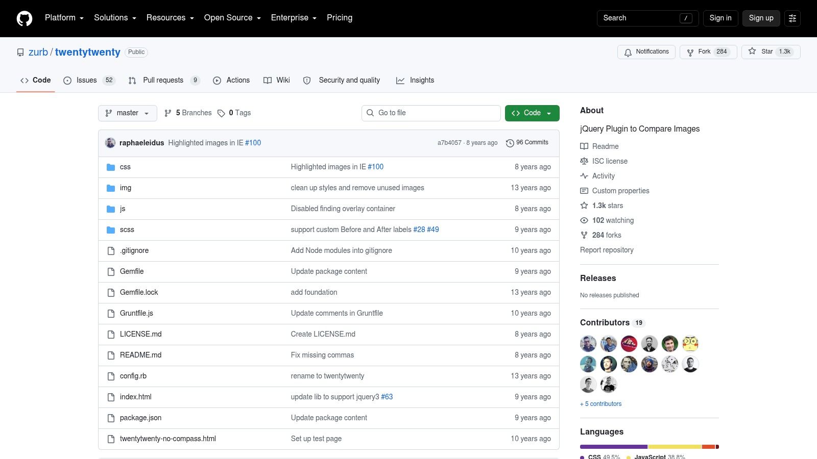This screenshot has width=817, height=459.
Task: Click the star icon beside 1.3k stars
Action: tap(584, 206)
